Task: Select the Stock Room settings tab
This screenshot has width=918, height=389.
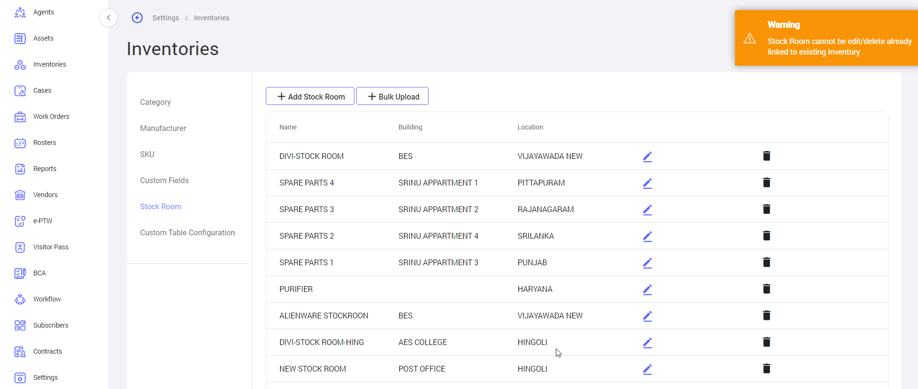Action: pos(161,206)
